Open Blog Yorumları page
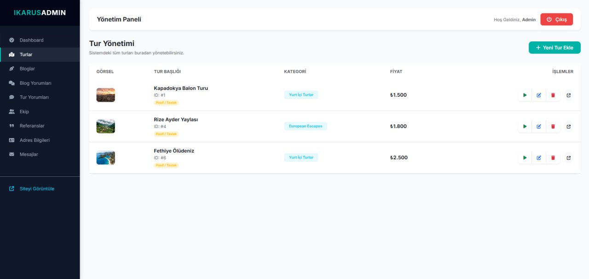Image resolution: width=589 pixels, height=279 pixels. (x=40, y=83)
